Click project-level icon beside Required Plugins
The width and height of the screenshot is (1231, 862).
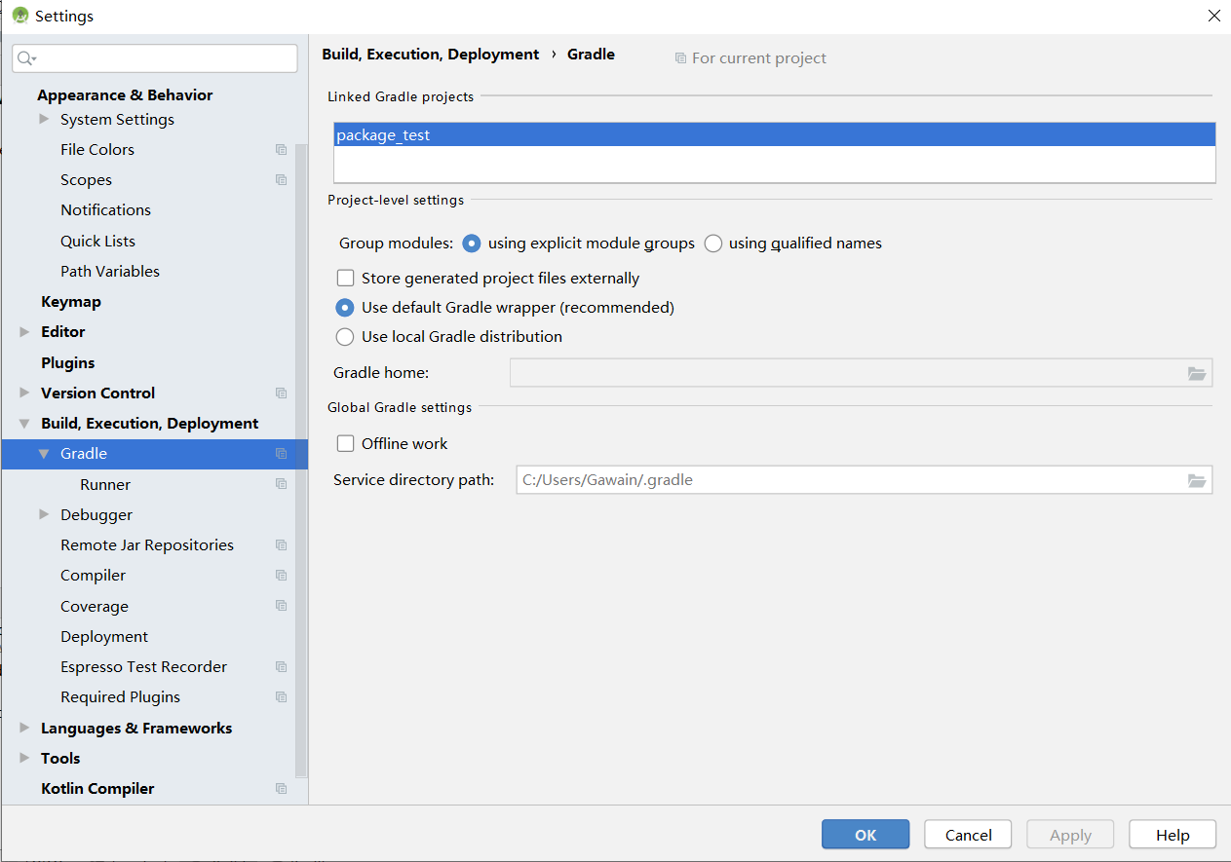point(281,697)
